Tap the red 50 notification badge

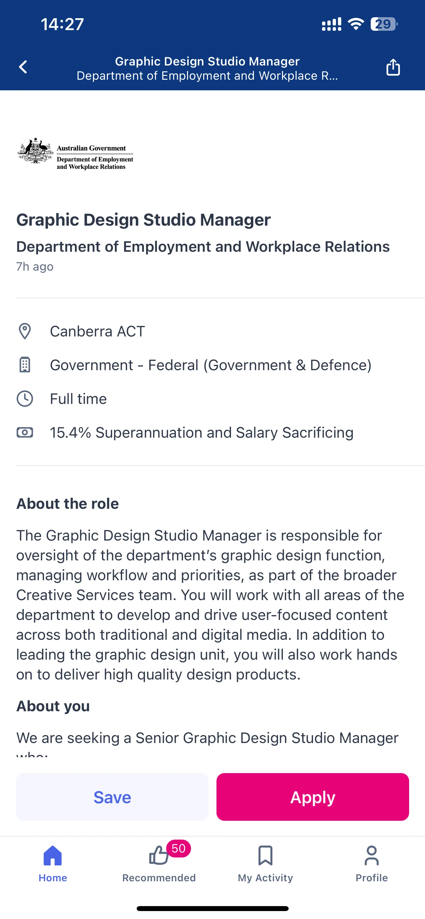178,848
